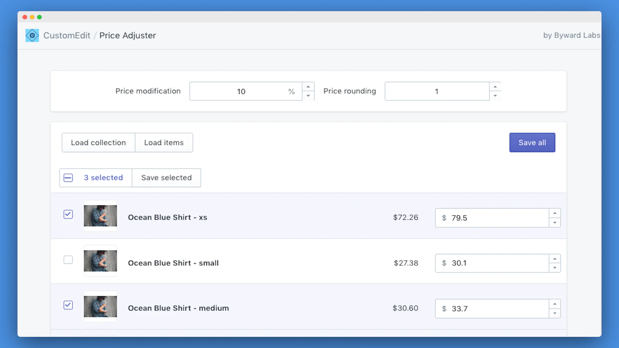619x348 pixels.
Task: Decrement the 33.7 price with down arrow
Action: 555,313
